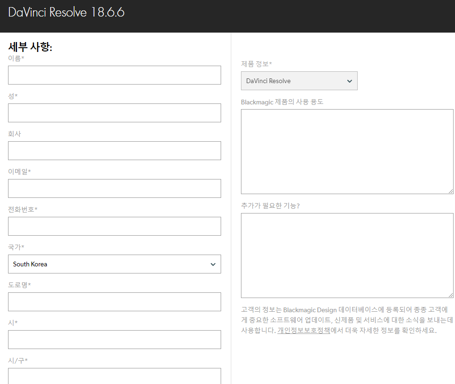Click the 시 (city) input field
455x384 pixels.
(114, 339)
